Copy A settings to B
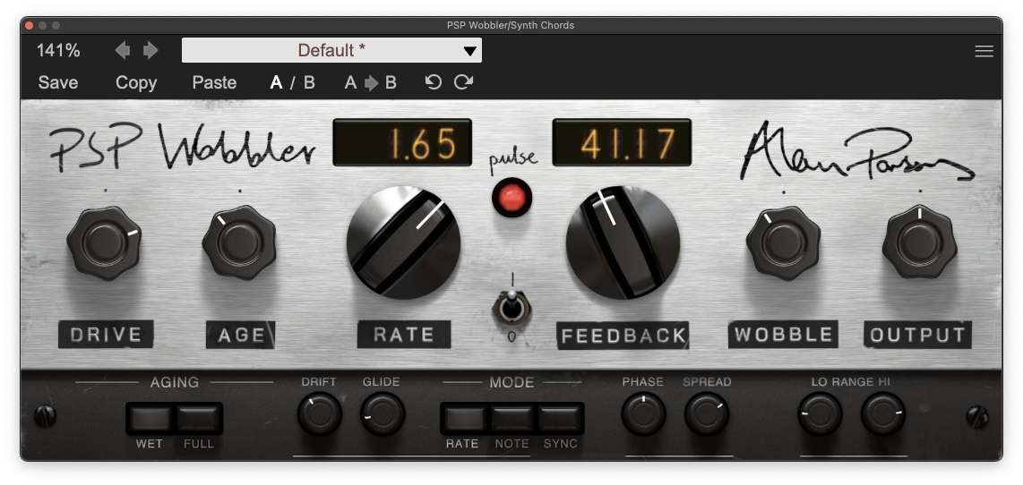 click(x=371, y=83)
